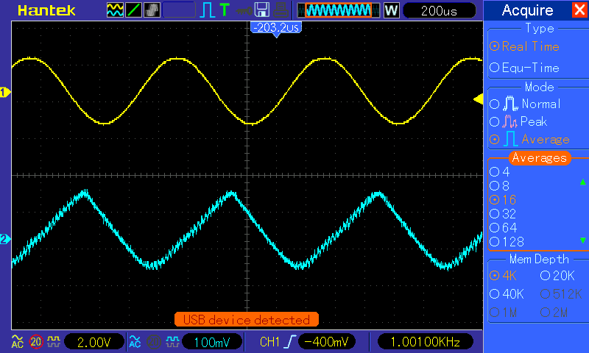The height and width of the screenshot is (353, 589).
Task: Set averages to 32
Action: click(x=504, y=214)
